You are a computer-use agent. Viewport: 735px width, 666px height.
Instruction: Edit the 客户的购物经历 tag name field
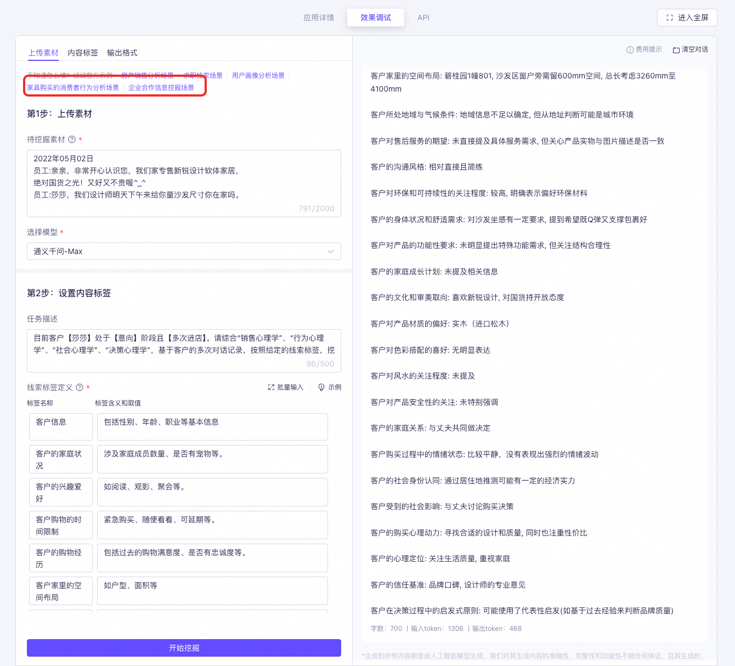click(x=61, y=558)
